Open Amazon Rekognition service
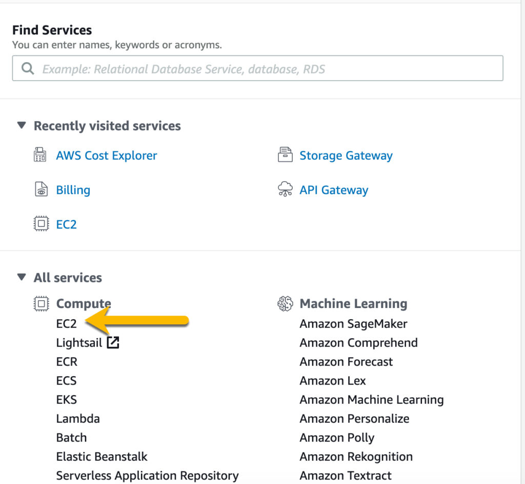 pos(356,456)
